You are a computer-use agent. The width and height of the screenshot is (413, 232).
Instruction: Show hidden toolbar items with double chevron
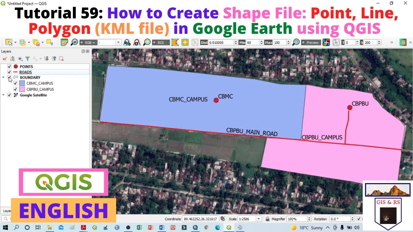pyautogui.click(x=392, y=42)
